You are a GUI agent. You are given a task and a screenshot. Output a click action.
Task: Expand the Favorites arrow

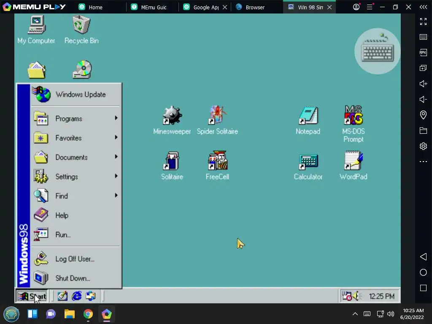click(116, 137)
